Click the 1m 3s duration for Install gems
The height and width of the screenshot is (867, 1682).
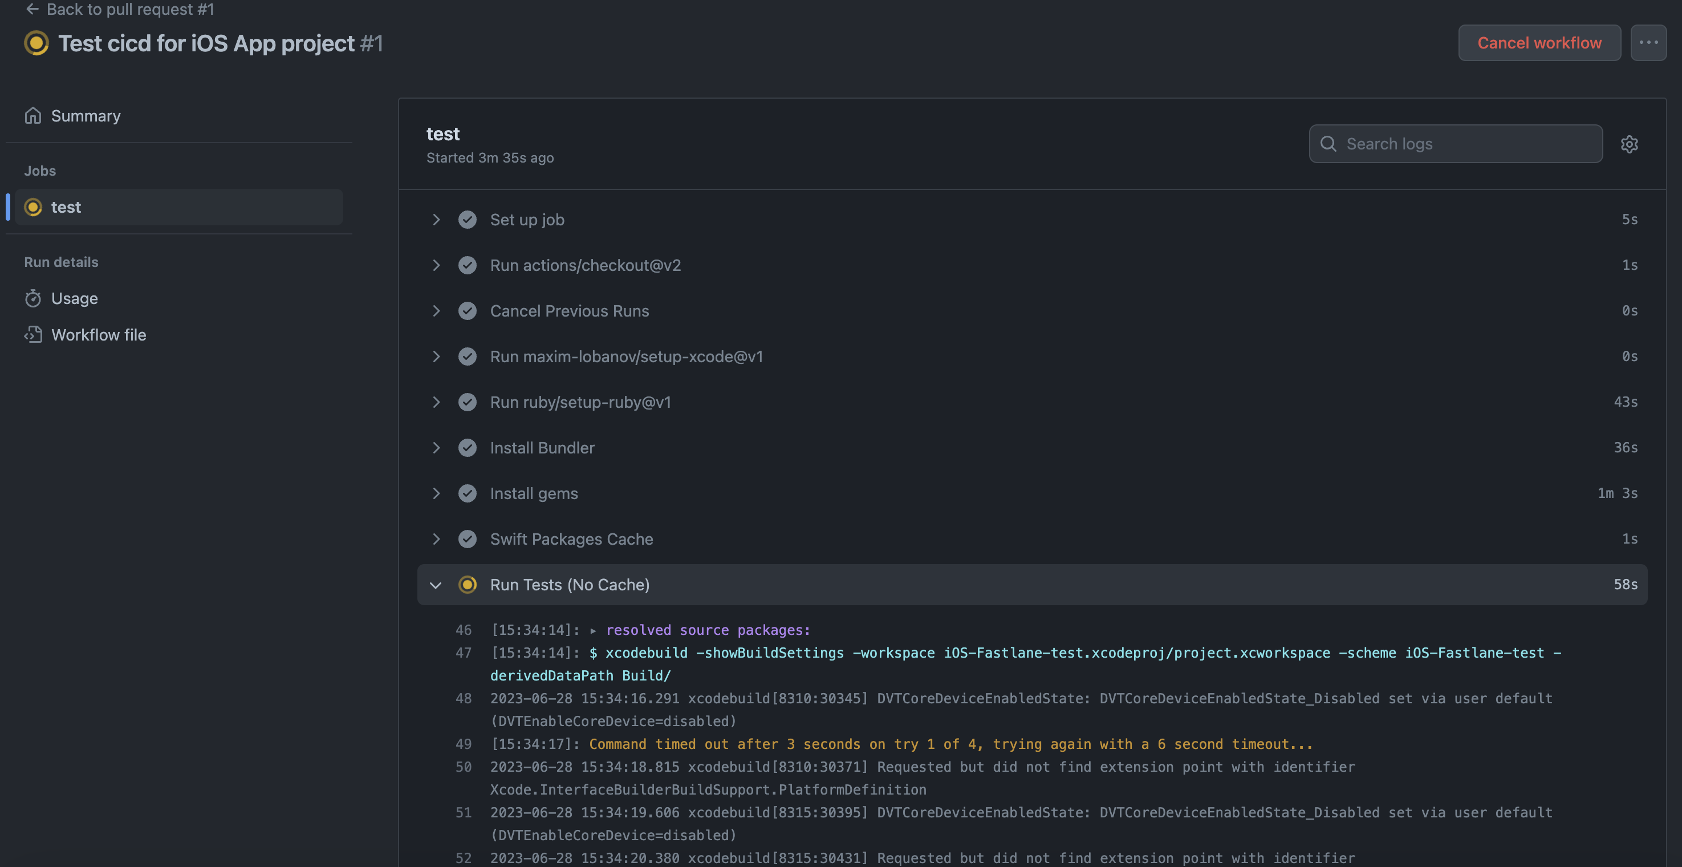click(x=1618, y=493)
